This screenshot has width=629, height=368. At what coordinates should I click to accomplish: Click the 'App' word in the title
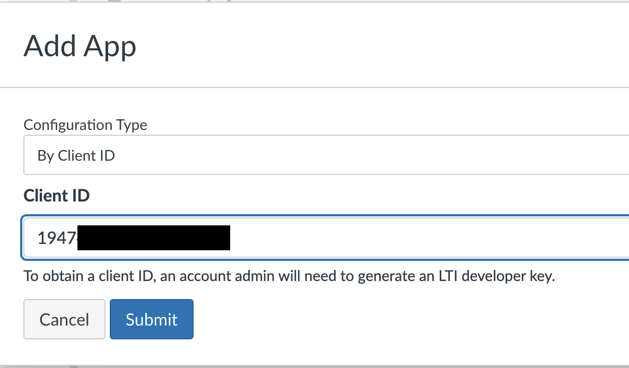(x=110, y=47)
